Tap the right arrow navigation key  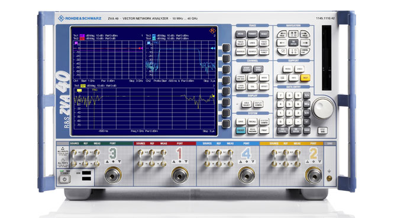pyautogui.click(x=305, y=43)
